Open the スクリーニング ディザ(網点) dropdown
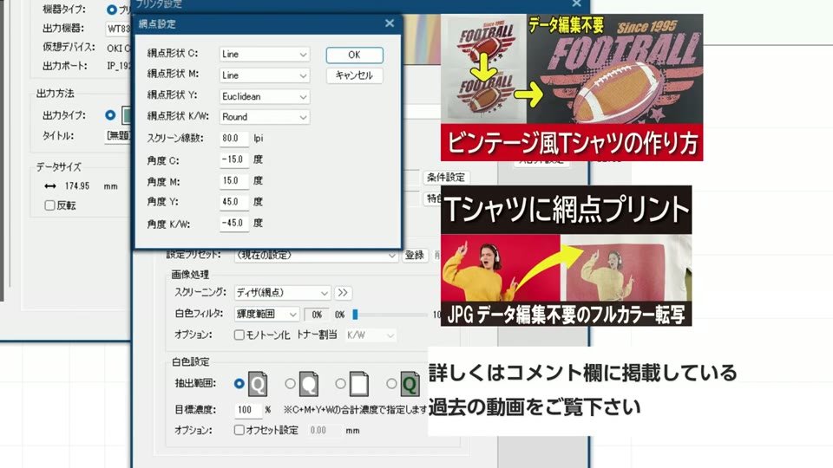Screen dimensions: 833x468 282,293
